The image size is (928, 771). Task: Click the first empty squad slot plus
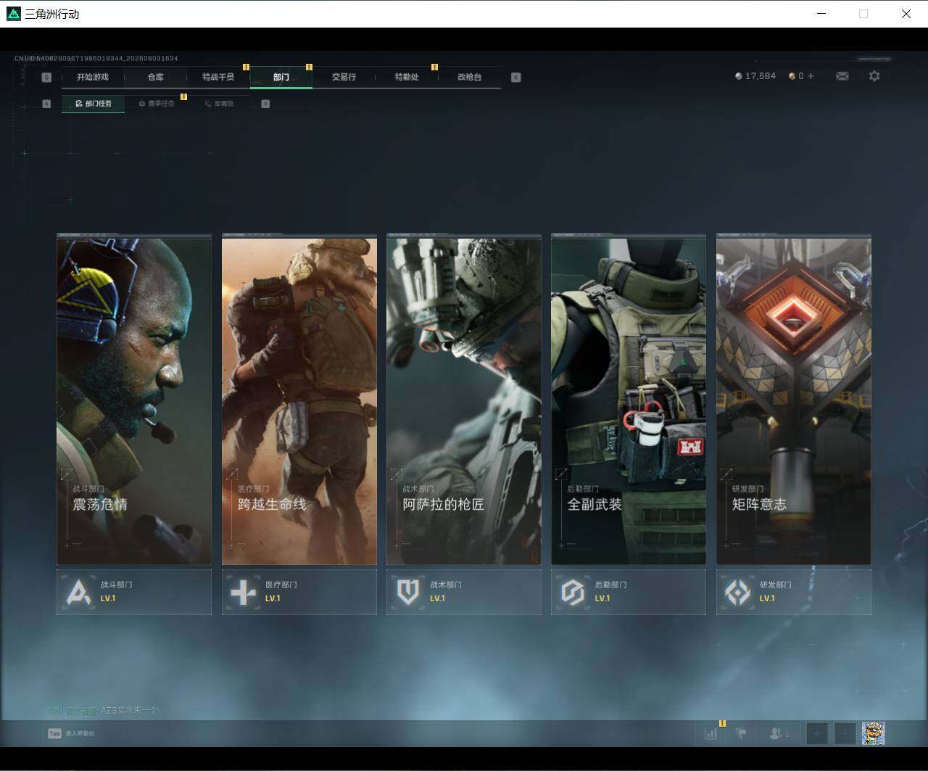point(817,734)
